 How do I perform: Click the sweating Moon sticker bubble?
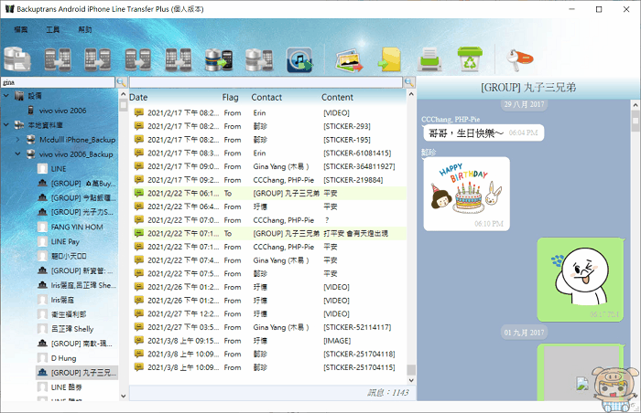click(581, 280)
